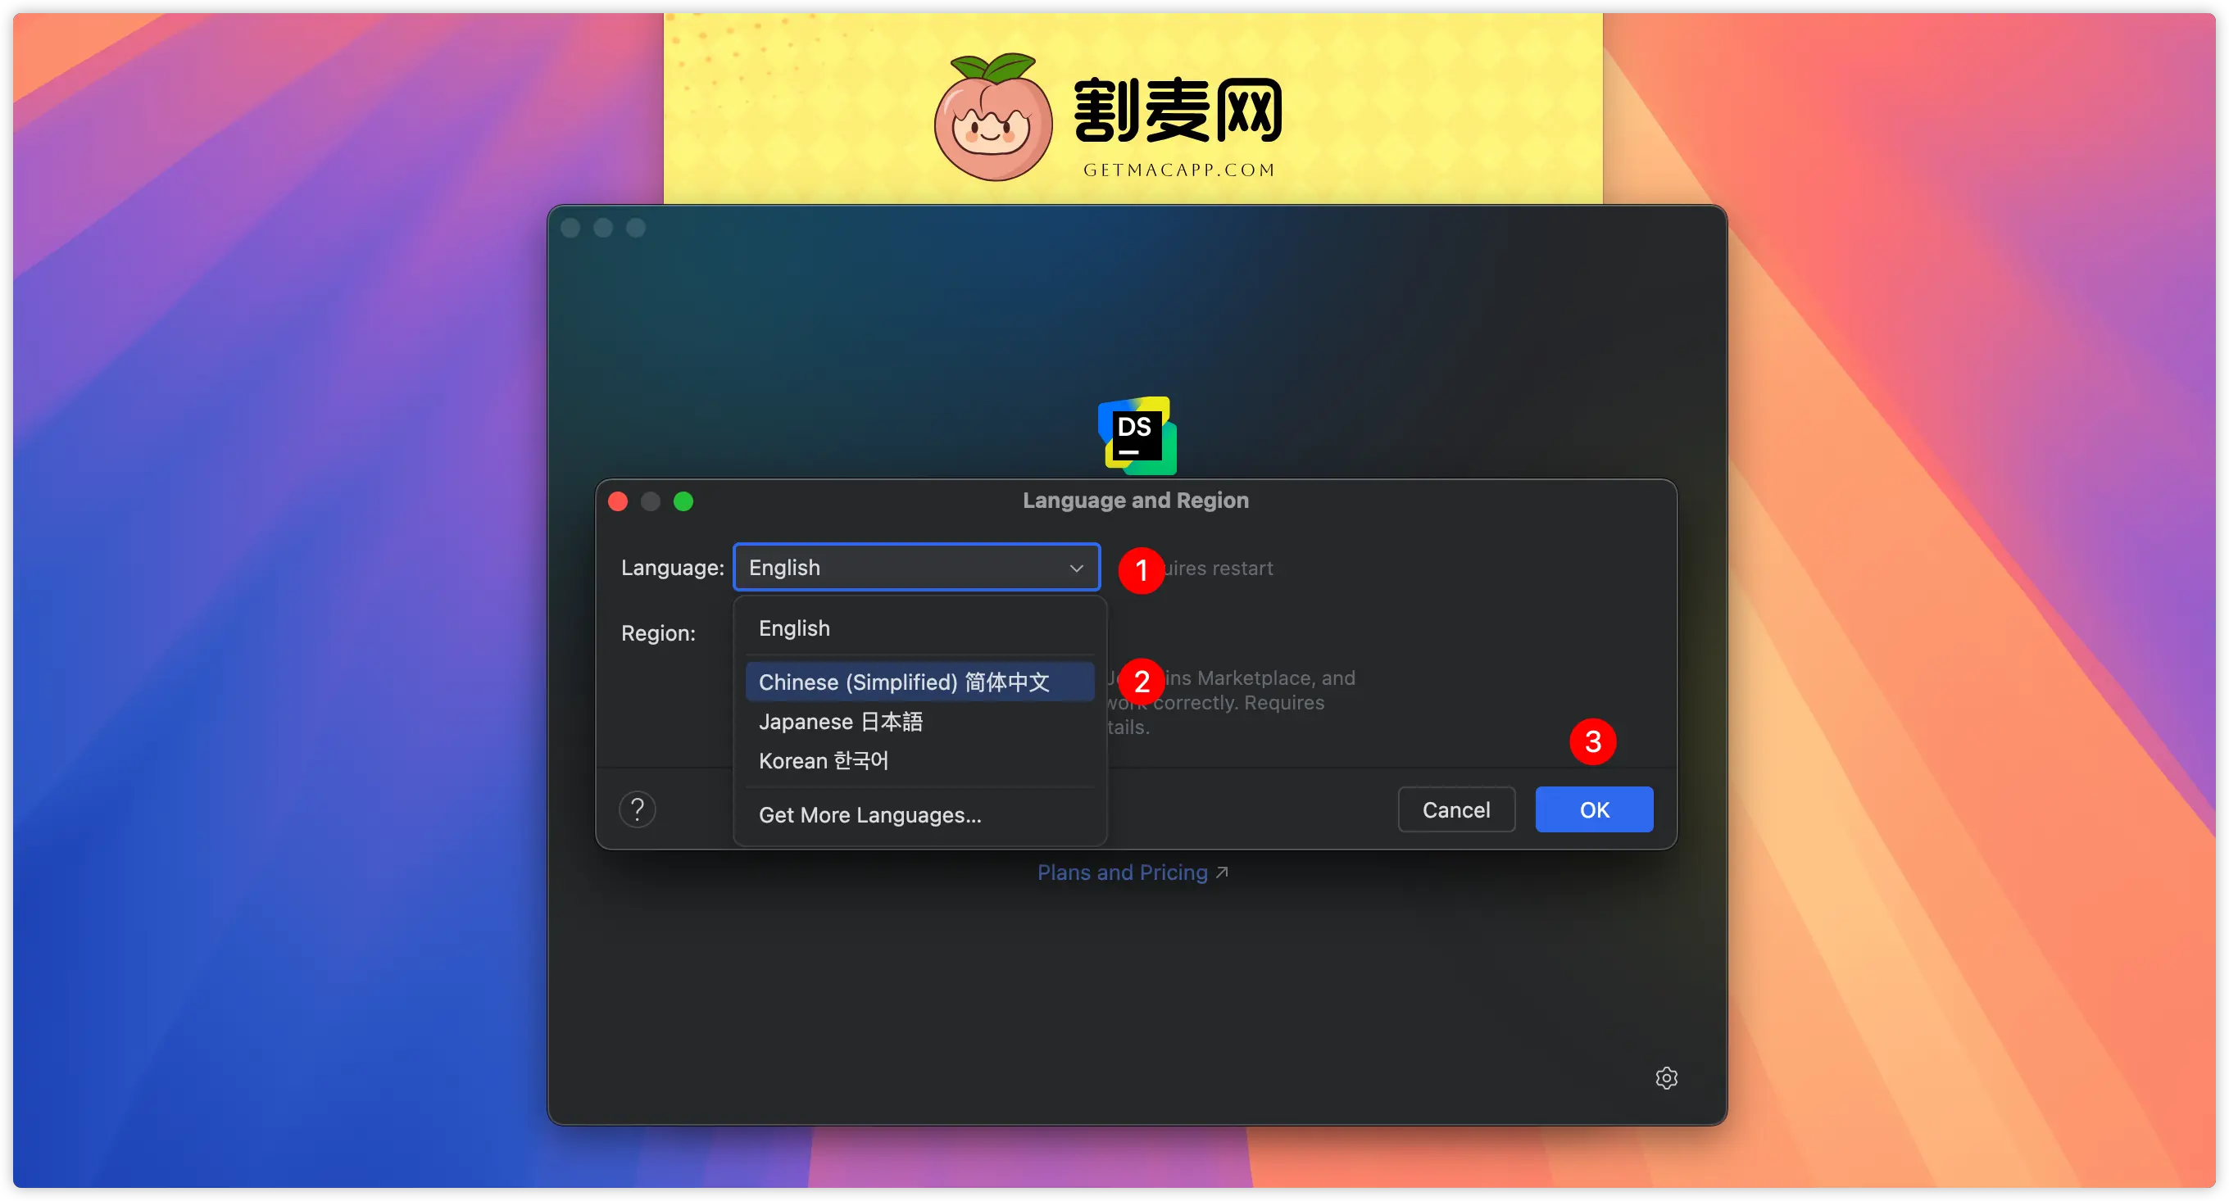Screen dimensions: 2229x1201
Task: Choose Chinese (Simplified) 简体中文 option
Action: pyautogui.click(x=903, y=682)
